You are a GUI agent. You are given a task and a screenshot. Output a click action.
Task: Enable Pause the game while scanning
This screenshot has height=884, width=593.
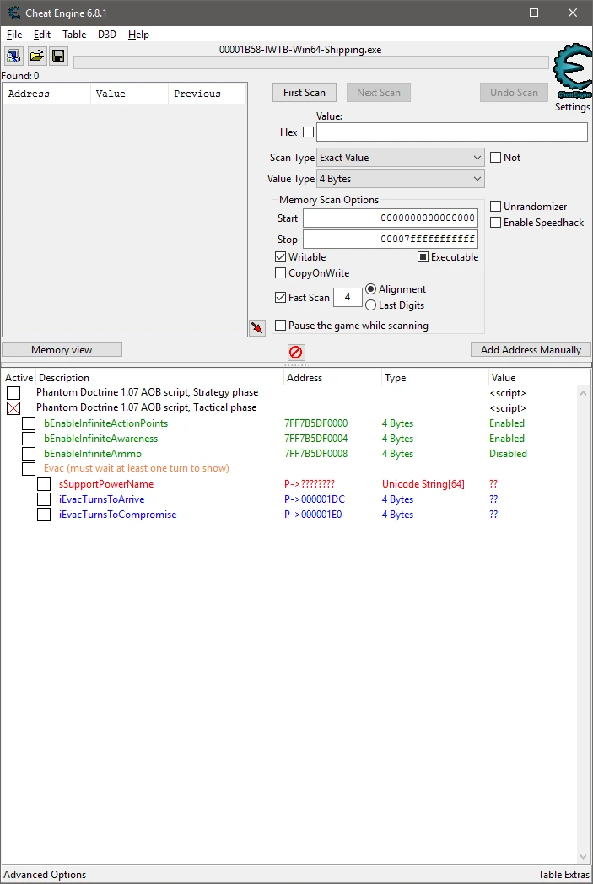(x=280, y=326)
